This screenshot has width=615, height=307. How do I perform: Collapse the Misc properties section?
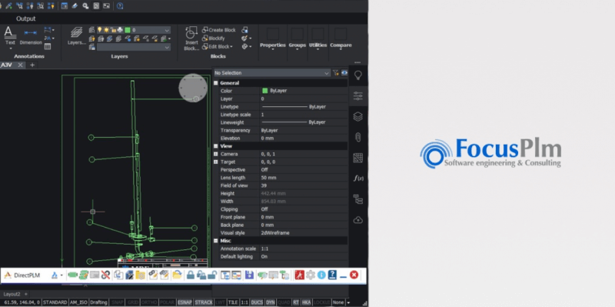(216, 241)
